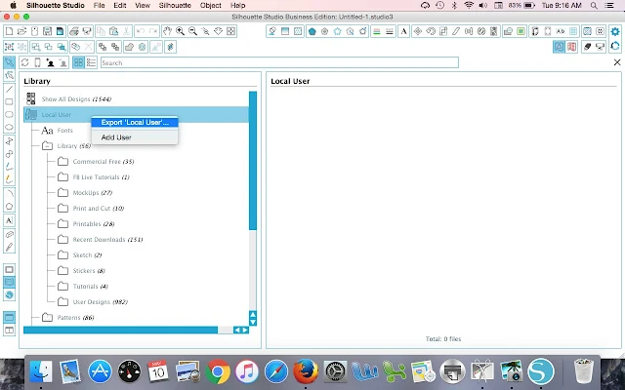
Task: Open the Fill Color panel pentagon icon
Action: point(312,31)
